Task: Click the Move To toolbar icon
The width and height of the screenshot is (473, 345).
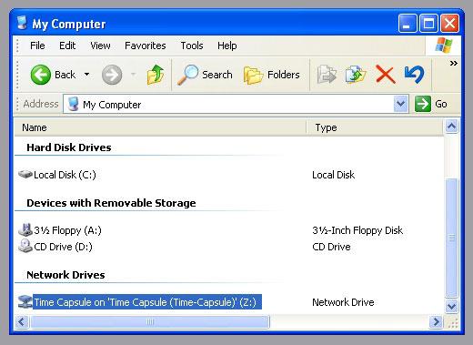Action: coord(327,75)
